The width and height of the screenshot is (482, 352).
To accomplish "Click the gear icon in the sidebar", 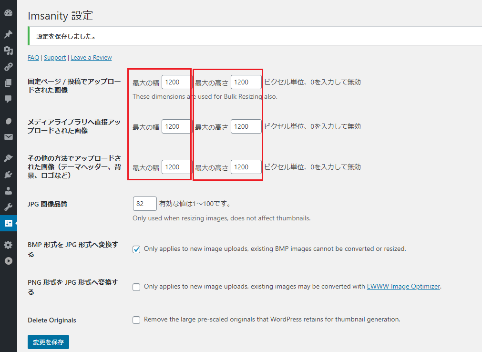I will coord(8,245).
